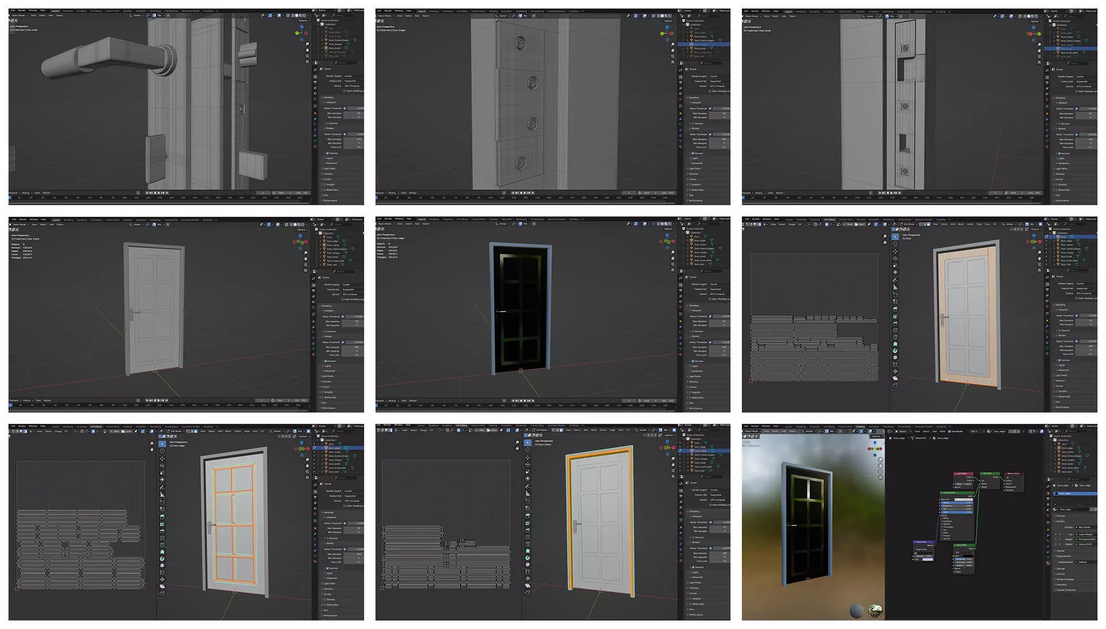This screenshot has width=1106, height=629.
Task: Open Mesh menu in orange panel-grid screenshot
Action: (229, 431)
